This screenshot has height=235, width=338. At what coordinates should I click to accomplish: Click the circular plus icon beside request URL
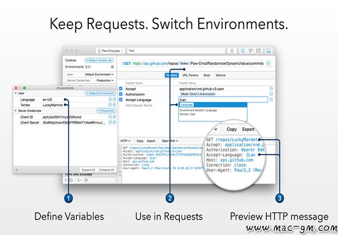pyautogui.click(x=268, y=63)
